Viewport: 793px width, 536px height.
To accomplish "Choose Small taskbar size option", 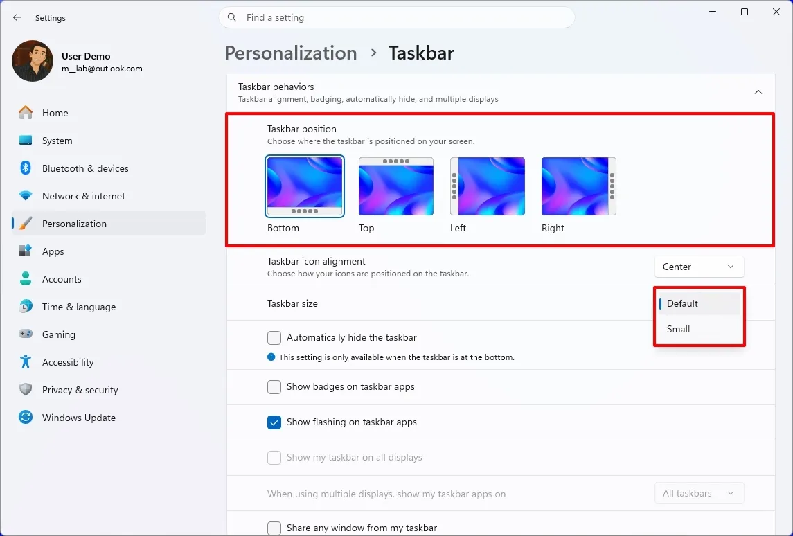I will [x=700, y=329].
